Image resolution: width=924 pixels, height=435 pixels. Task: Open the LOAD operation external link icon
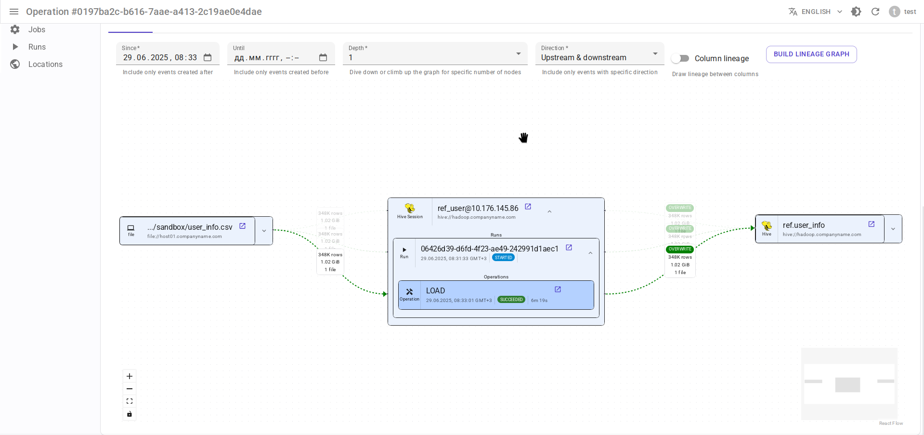pos(558,290)
